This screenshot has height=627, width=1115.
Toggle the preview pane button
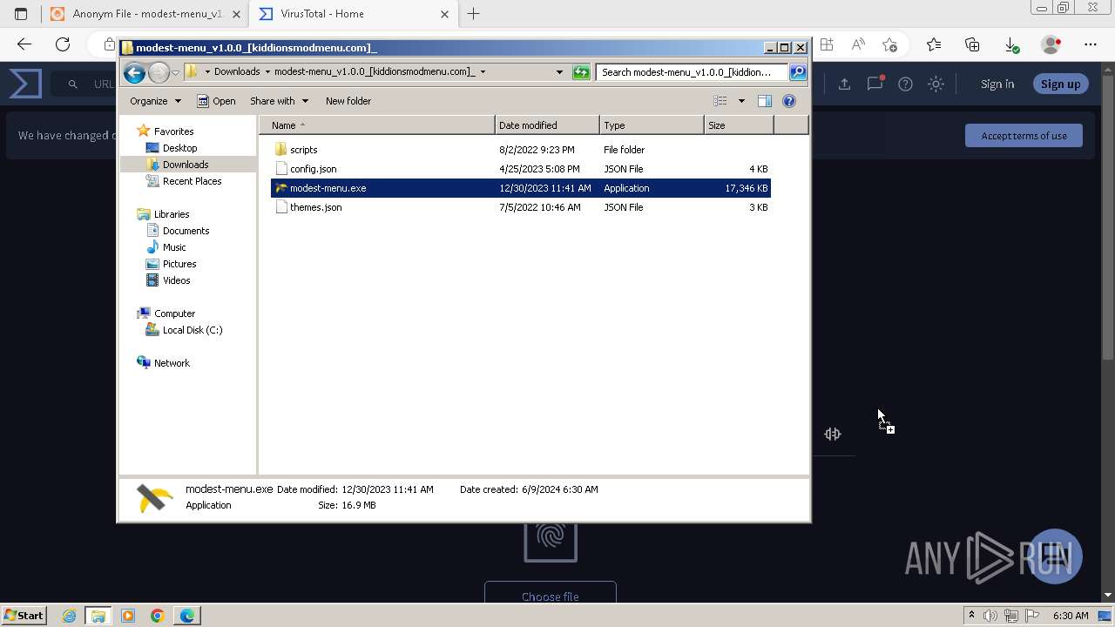coord(765,101)
